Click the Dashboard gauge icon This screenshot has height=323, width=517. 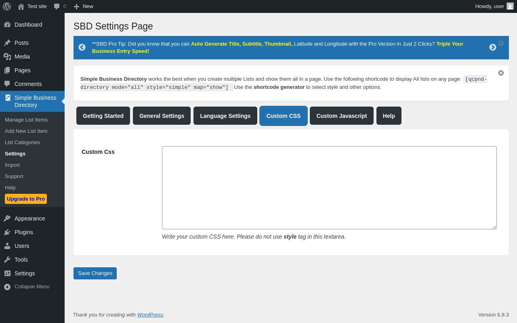pyautogui.click(x=7, y=25)
